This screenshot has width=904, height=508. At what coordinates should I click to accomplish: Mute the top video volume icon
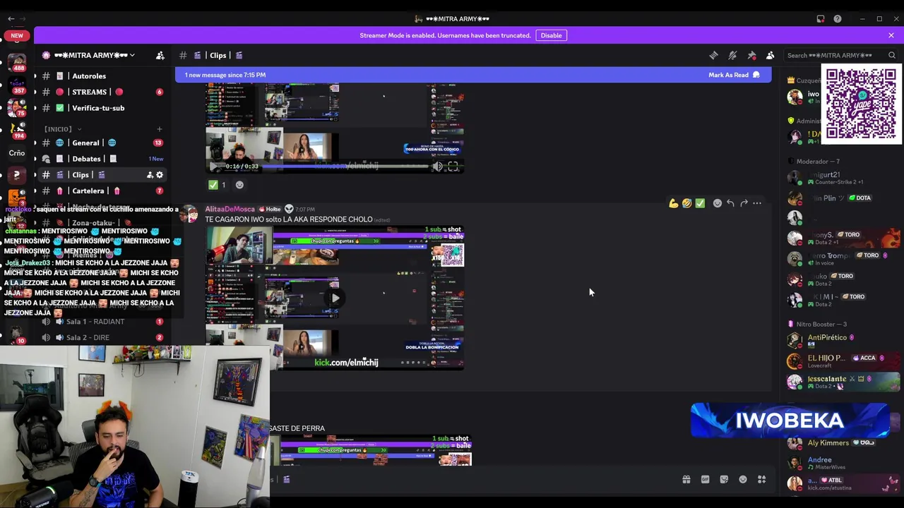[438, 167]
